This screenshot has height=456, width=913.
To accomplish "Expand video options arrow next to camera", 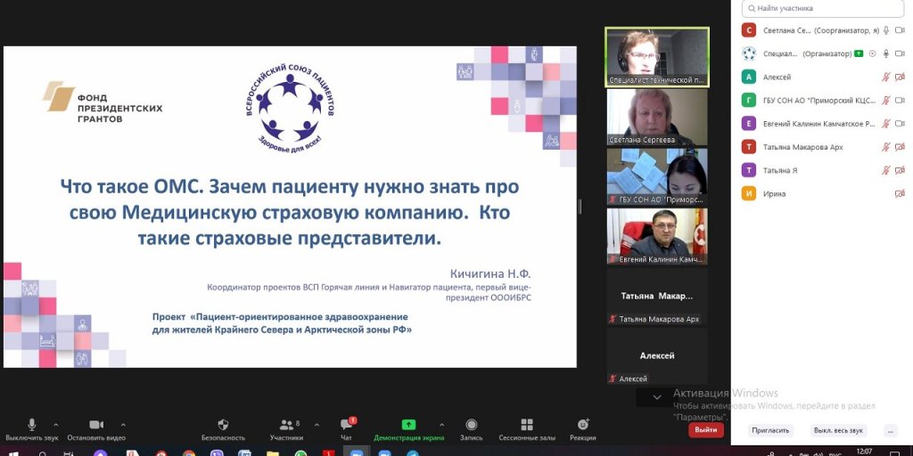I will (x=123, y=425).
